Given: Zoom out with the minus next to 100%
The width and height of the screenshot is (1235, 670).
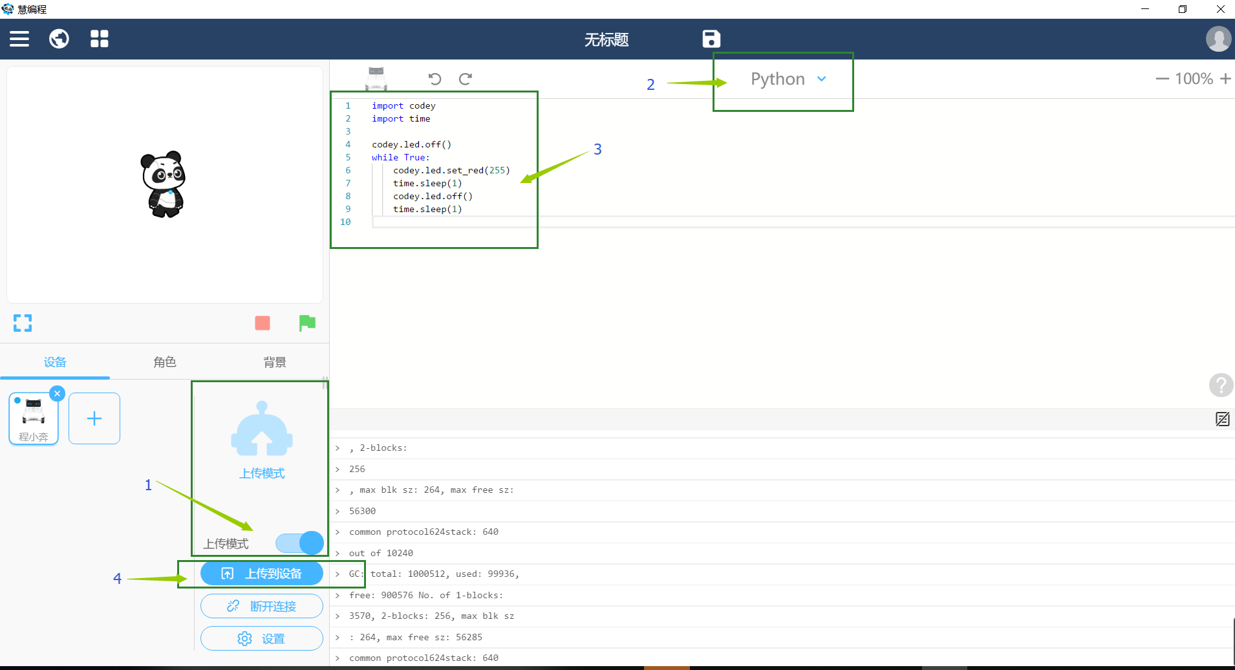Looking at the screenshot, I should click(1162, 78).
